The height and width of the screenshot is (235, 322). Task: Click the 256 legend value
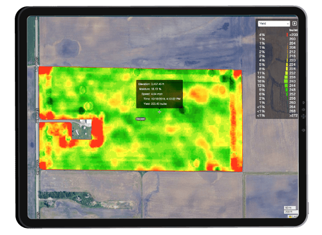[x=292, y=99]
